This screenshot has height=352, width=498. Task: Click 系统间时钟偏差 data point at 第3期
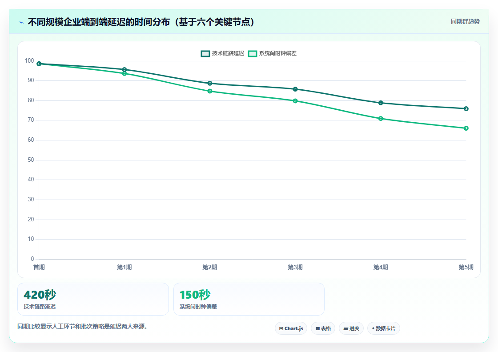click(295, 101)
